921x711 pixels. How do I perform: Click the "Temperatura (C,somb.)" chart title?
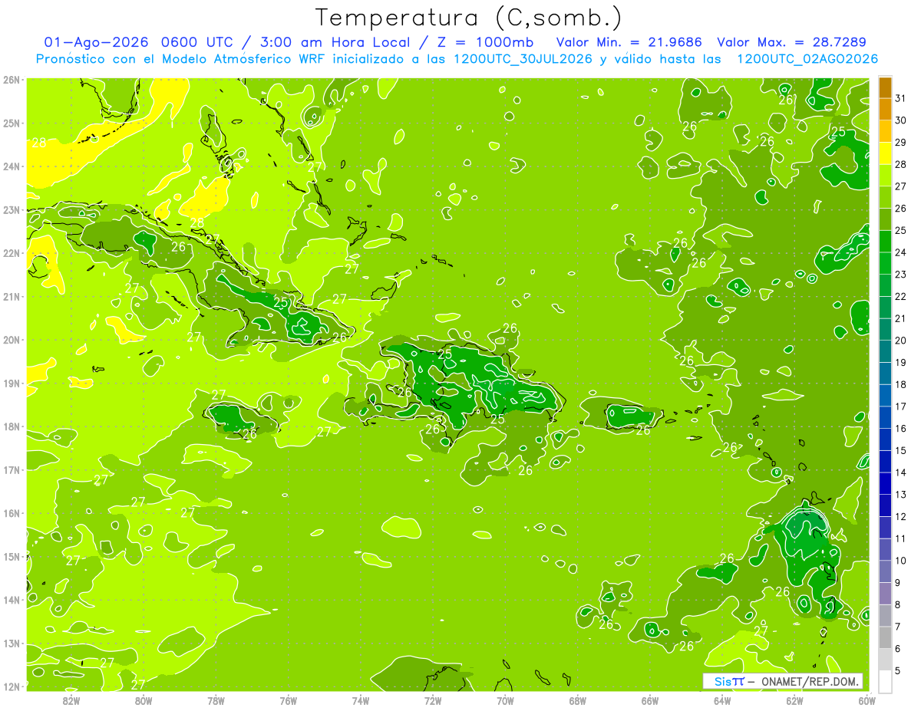(469, 18)
